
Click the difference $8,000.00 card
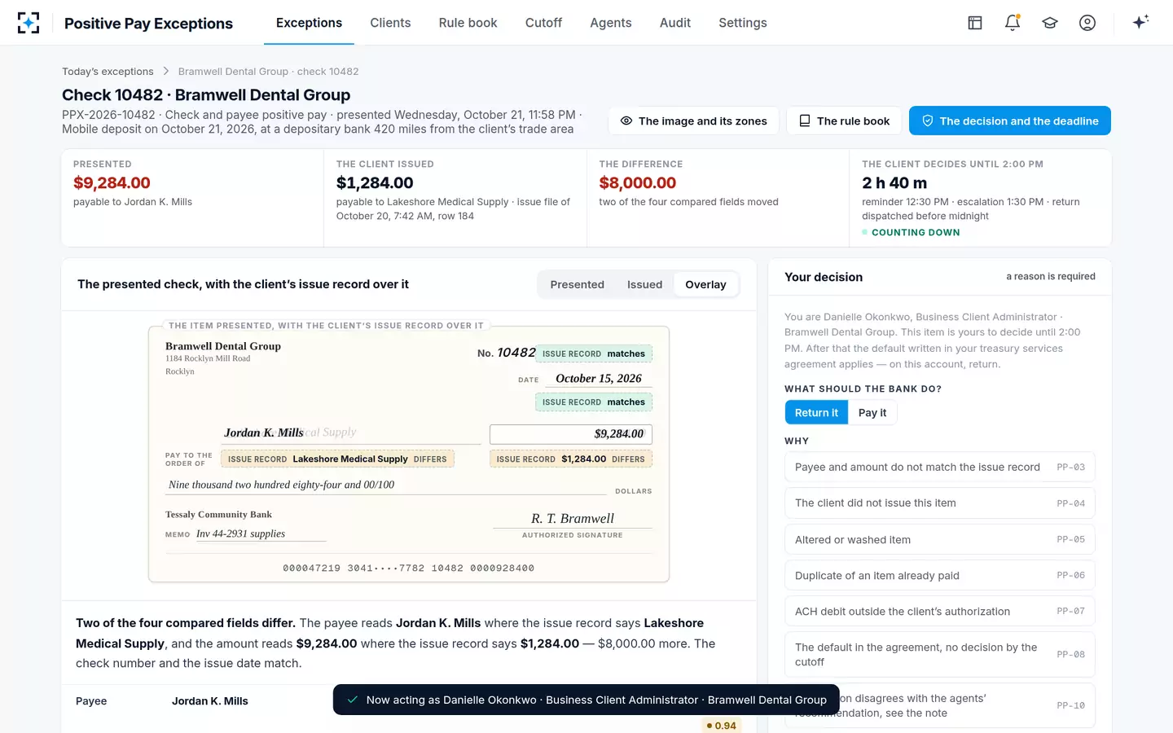(718, 198)
